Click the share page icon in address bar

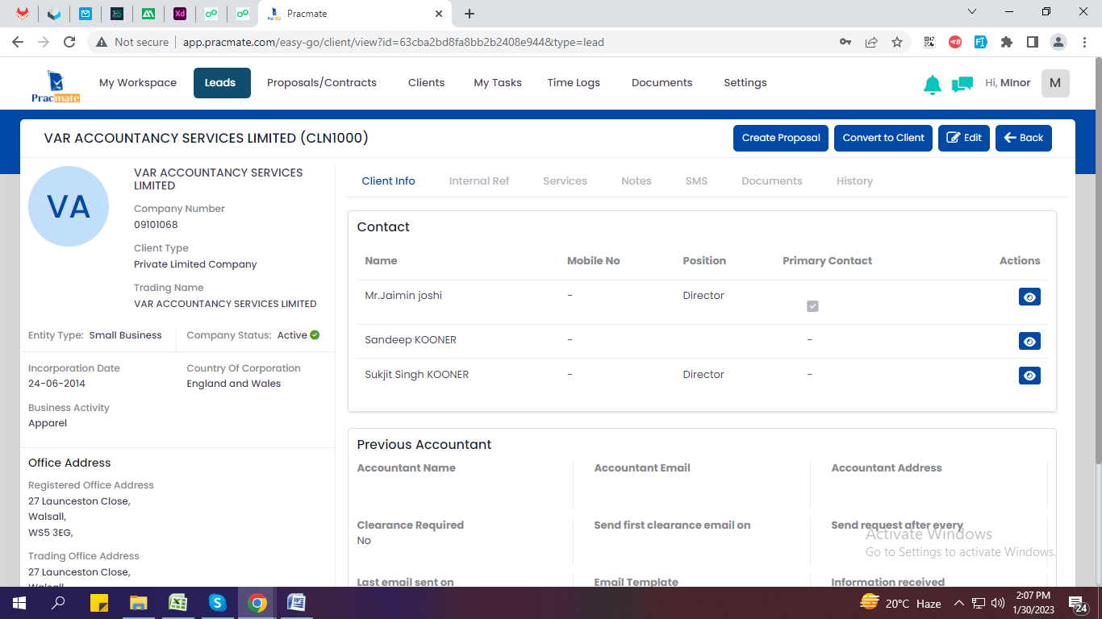tap(871, 42)
